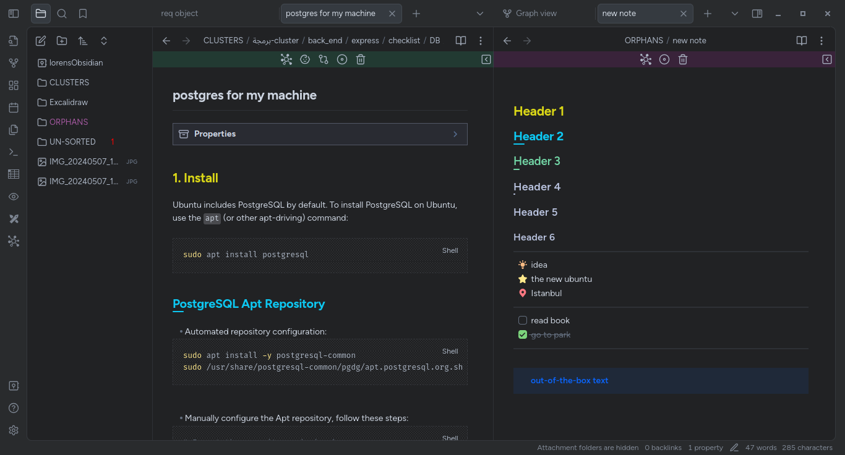Screen dimensions: 845x455
Task: Click the canvas grid ribbon icon
Action: coord(14,85)
